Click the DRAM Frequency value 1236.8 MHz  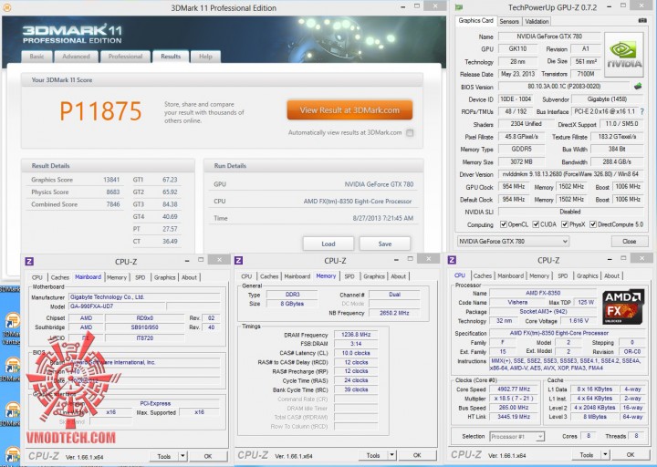pyautogui.click(x=356, y=335)
